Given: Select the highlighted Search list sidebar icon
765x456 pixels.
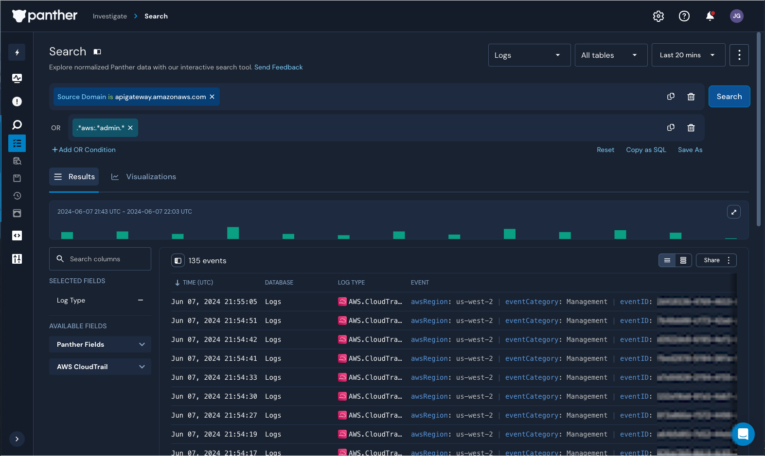Looking at the screenshot, I should [17, 143].
